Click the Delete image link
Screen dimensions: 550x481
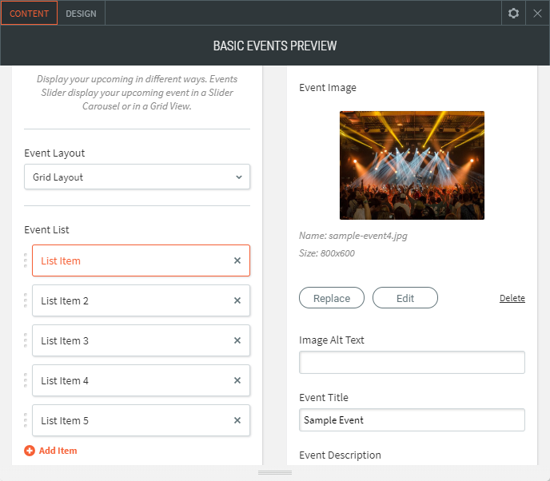tap(512, 298)
